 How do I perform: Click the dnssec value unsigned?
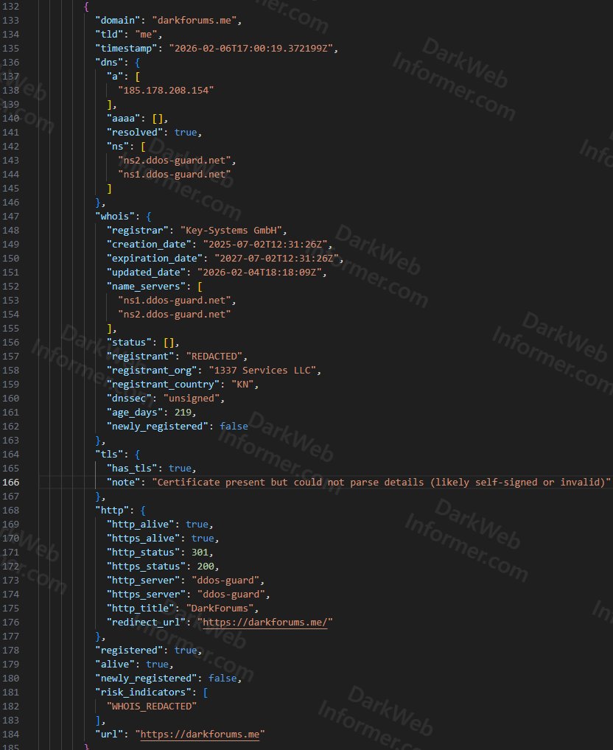[196, 398]
